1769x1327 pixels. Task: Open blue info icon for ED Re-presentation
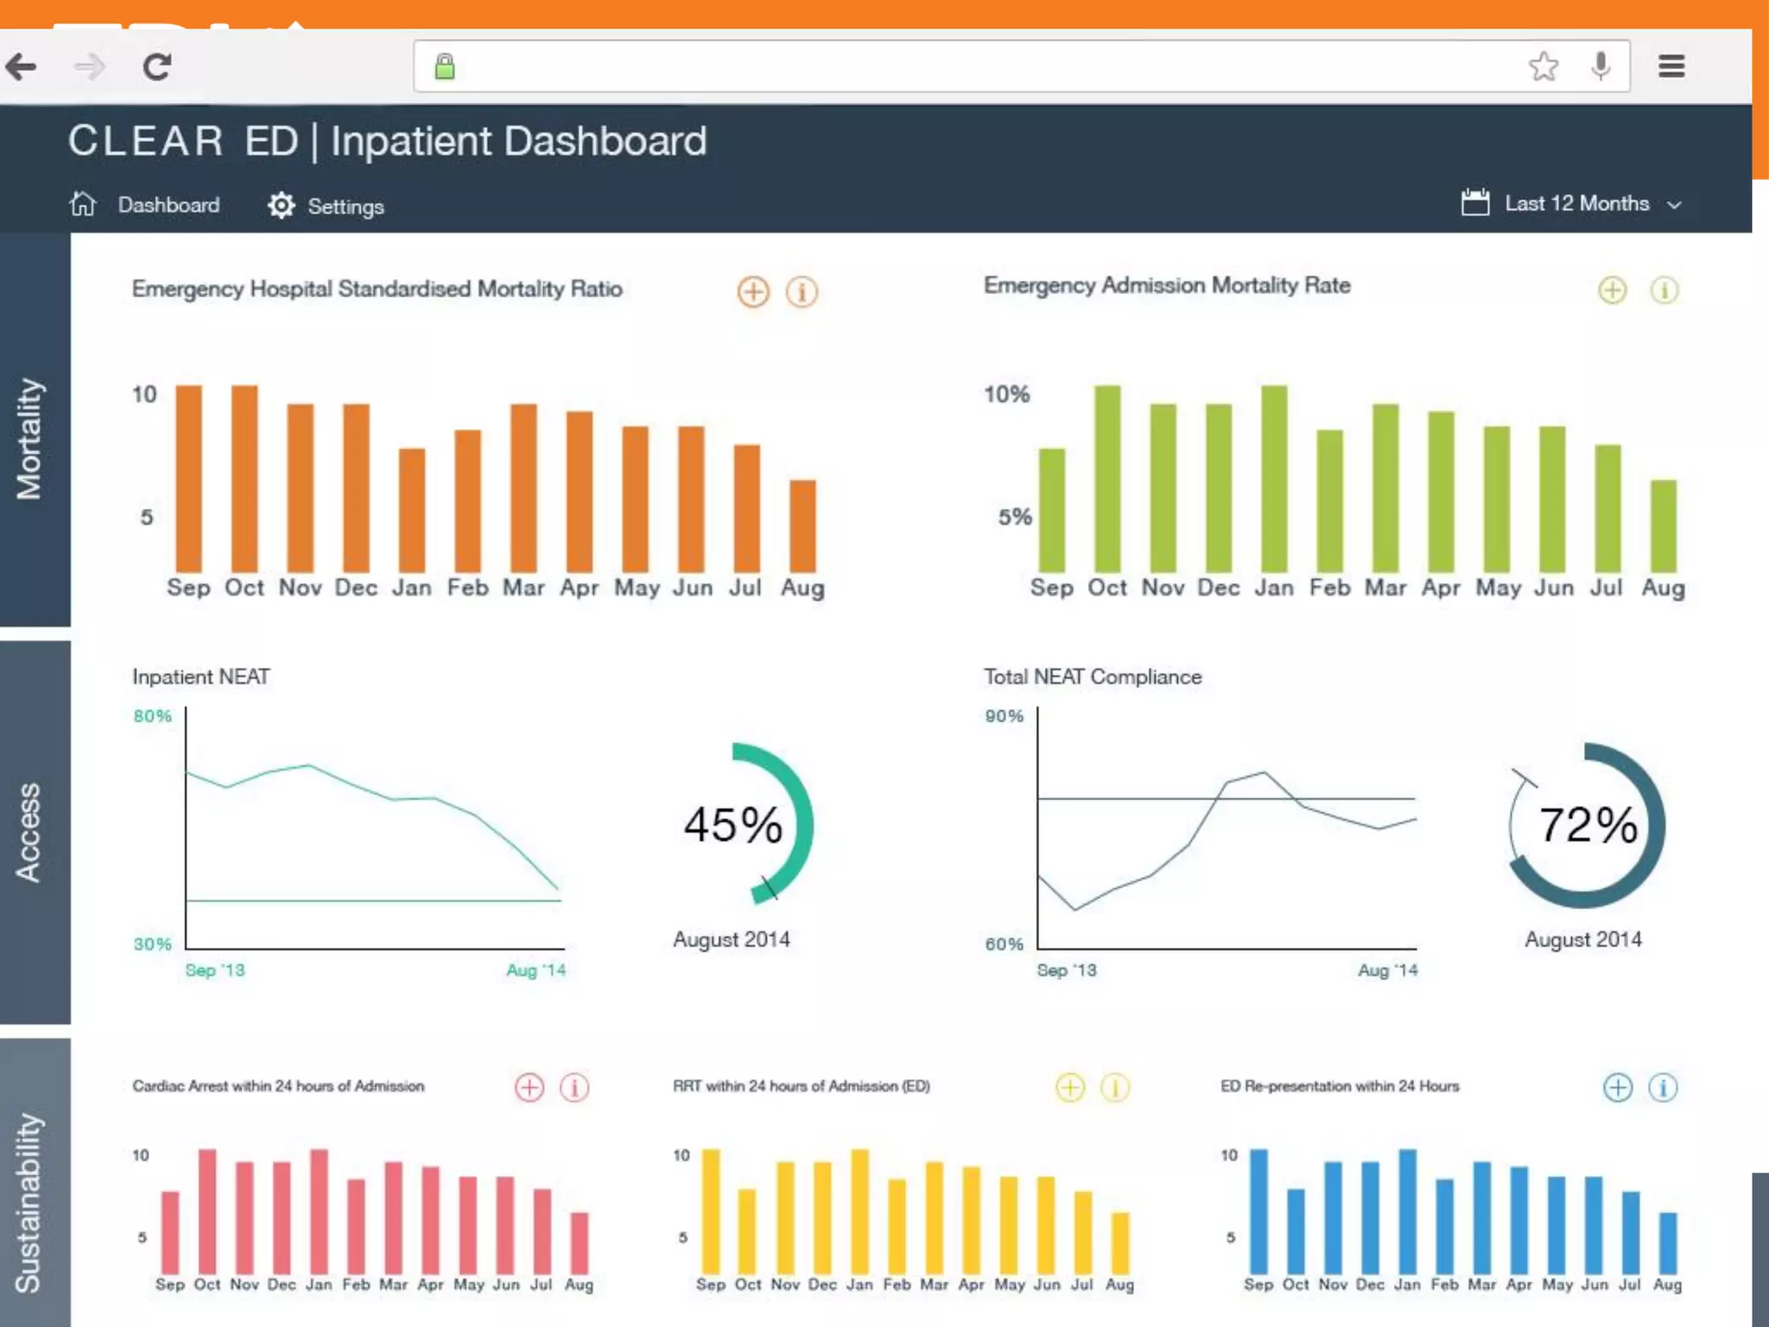1663,1088
